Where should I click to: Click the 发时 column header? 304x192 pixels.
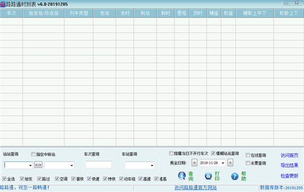coord(125,13)
